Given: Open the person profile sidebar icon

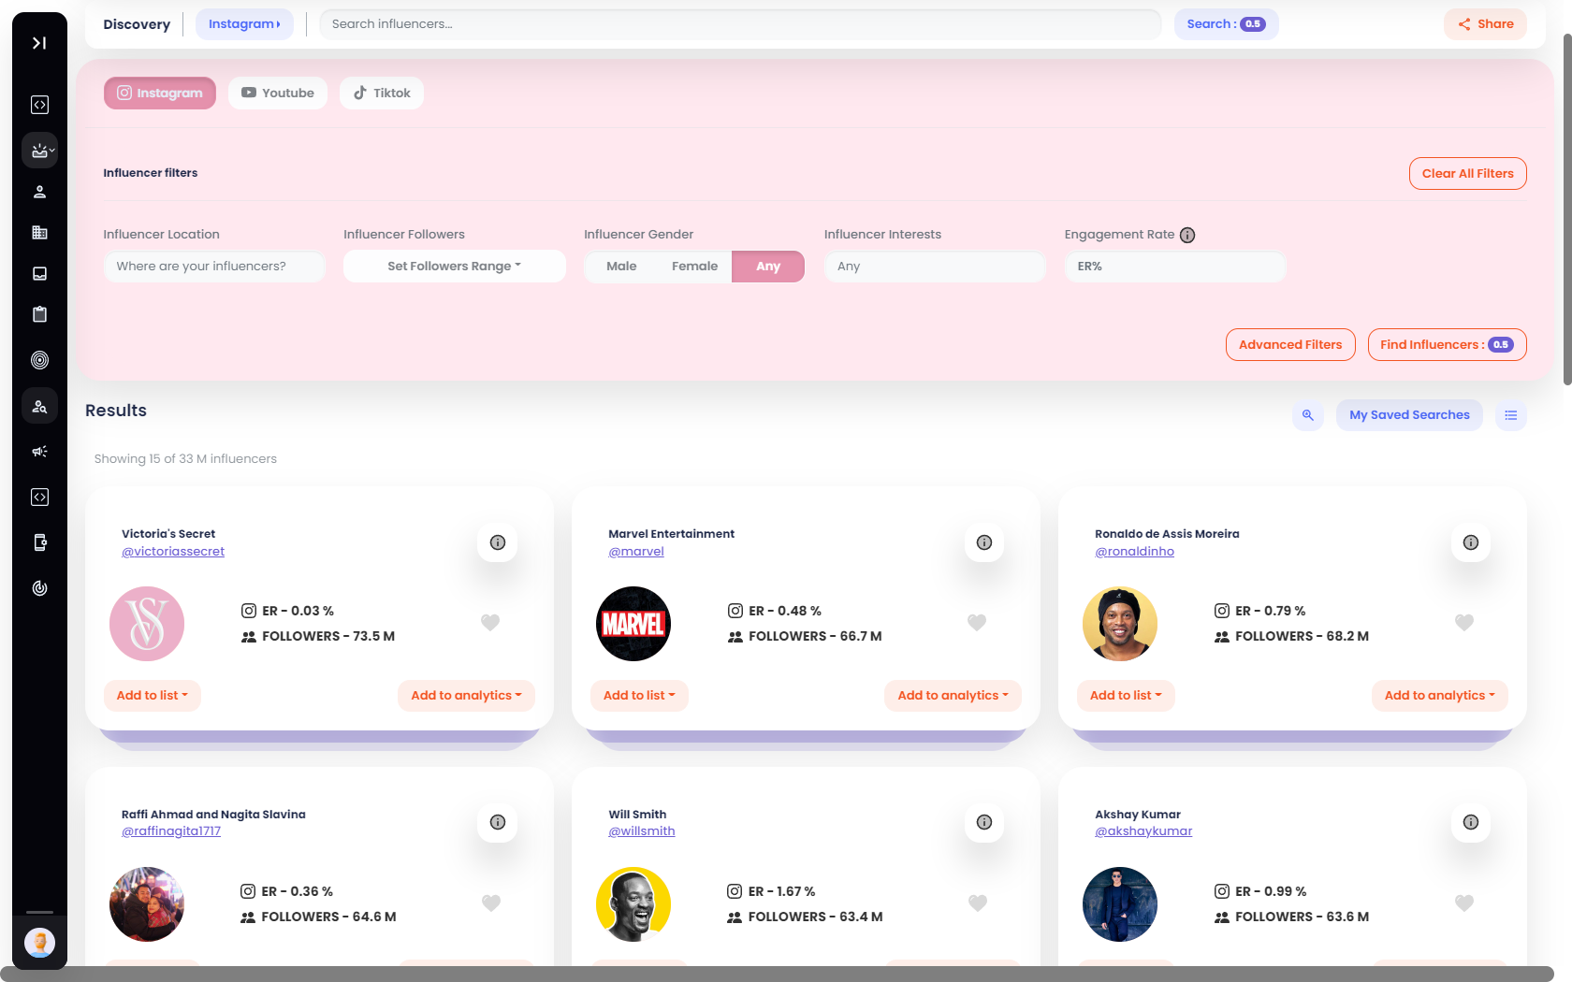Looking at the screenshot, I should coord(39,192).
